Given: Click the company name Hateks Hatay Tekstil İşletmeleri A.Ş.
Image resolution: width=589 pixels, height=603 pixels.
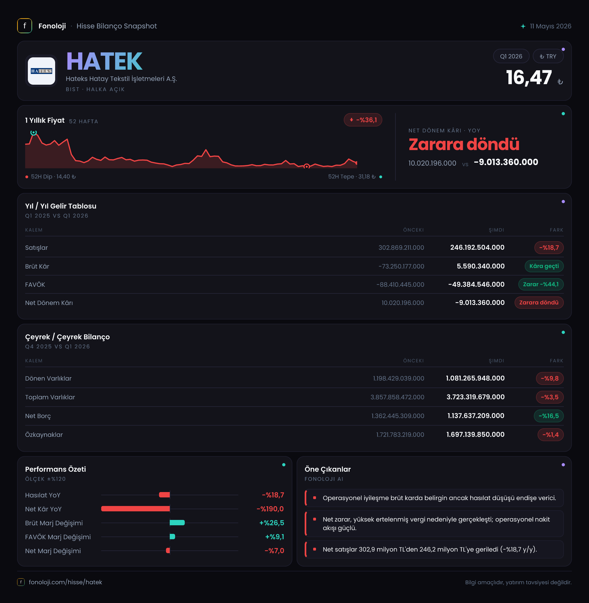Looking at the screenshot, I should 121,79.
